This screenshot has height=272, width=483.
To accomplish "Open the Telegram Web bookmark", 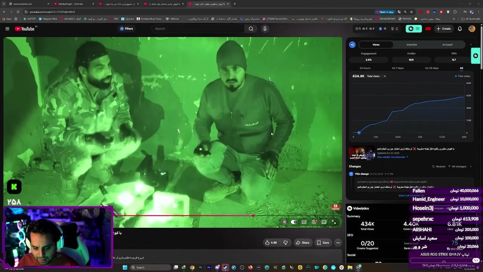I will coord(48,19).
